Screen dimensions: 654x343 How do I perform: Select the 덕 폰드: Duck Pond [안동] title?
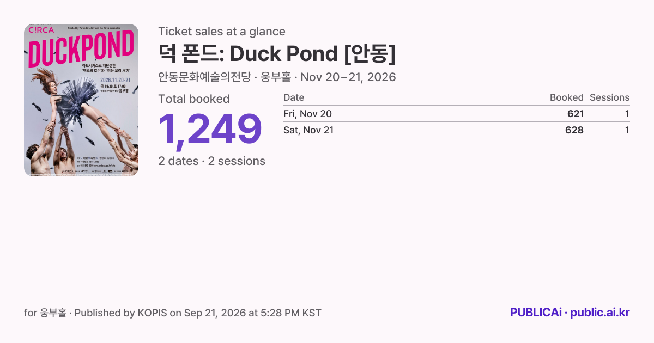pyautogui.click(x=277, y=54)
